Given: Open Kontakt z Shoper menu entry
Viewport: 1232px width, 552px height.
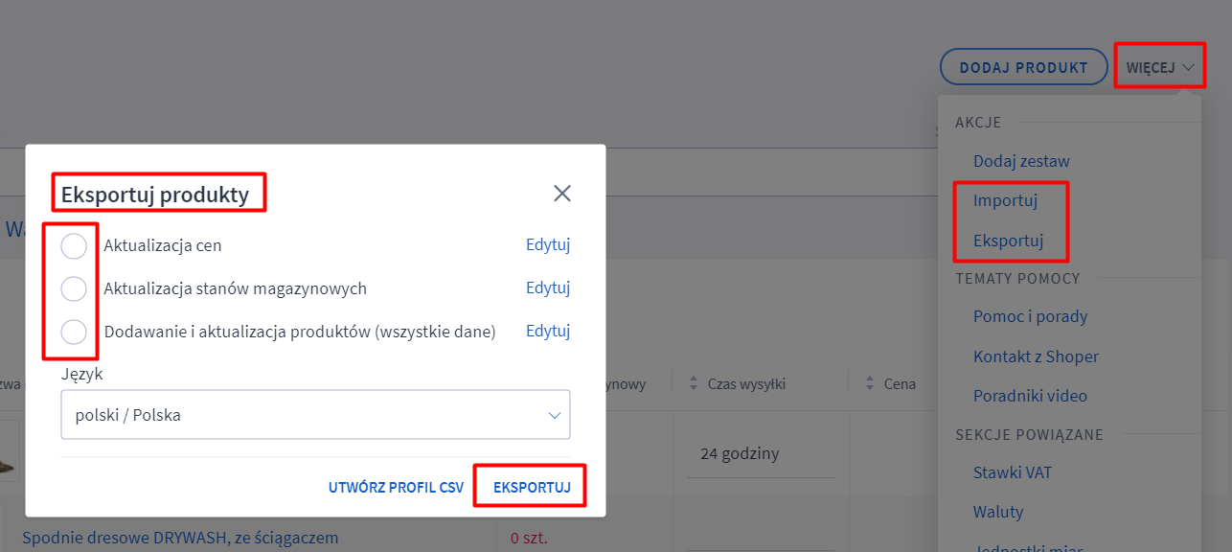Looking at the screenshot, I should [1036, 356].
